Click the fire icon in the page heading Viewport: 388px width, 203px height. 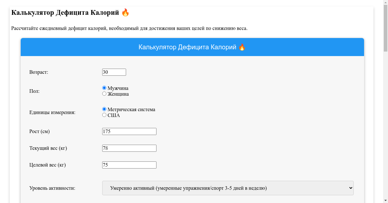125,13
